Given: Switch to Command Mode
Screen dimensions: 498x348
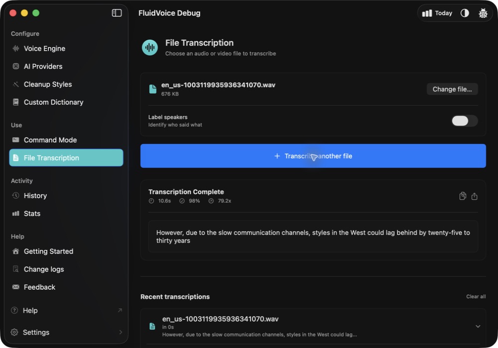Looking at the screenshot, I should [66, 140].
